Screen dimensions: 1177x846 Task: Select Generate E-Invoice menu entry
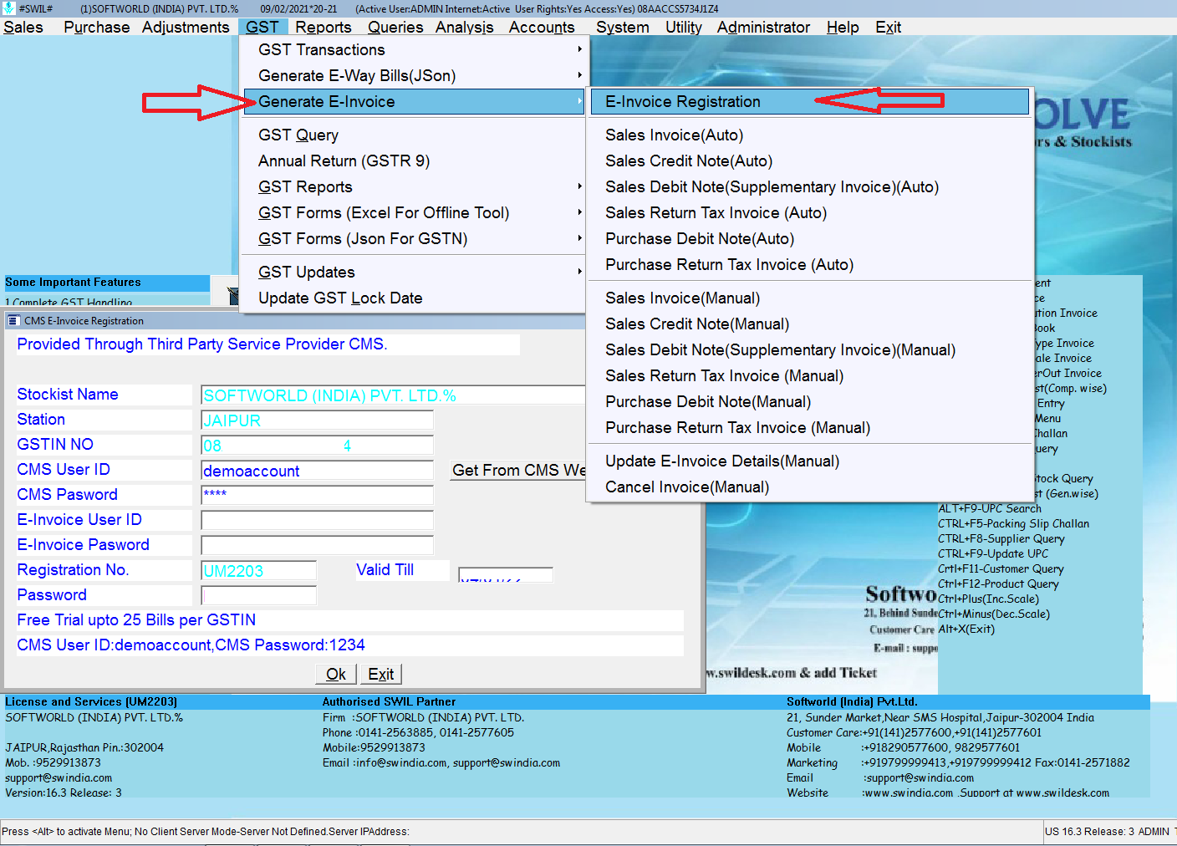point(415,102)
